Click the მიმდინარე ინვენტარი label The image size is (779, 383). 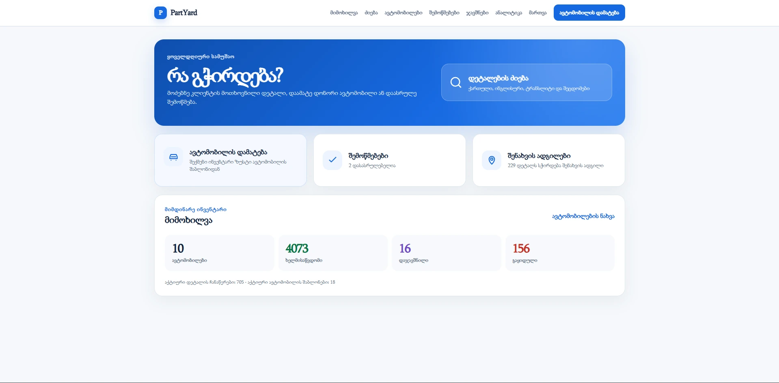[196, 209]
